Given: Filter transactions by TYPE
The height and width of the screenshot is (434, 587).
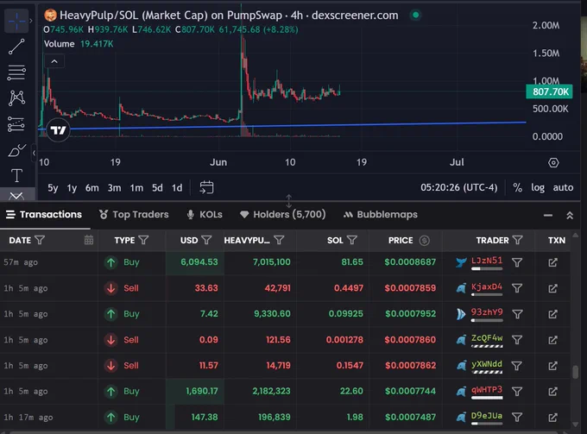Looking at the screenshot, I should pyautogui.click(x=144, y=240).
